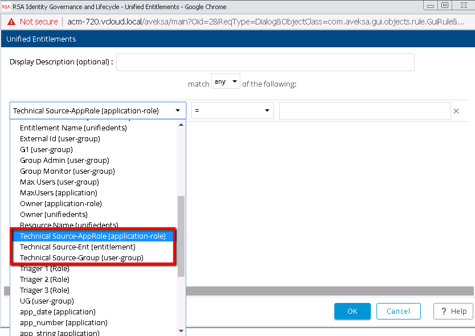This screenshot has width=475, height=336.
Task: Open the equals operator dropdown
Action: (x=232, y=110)
